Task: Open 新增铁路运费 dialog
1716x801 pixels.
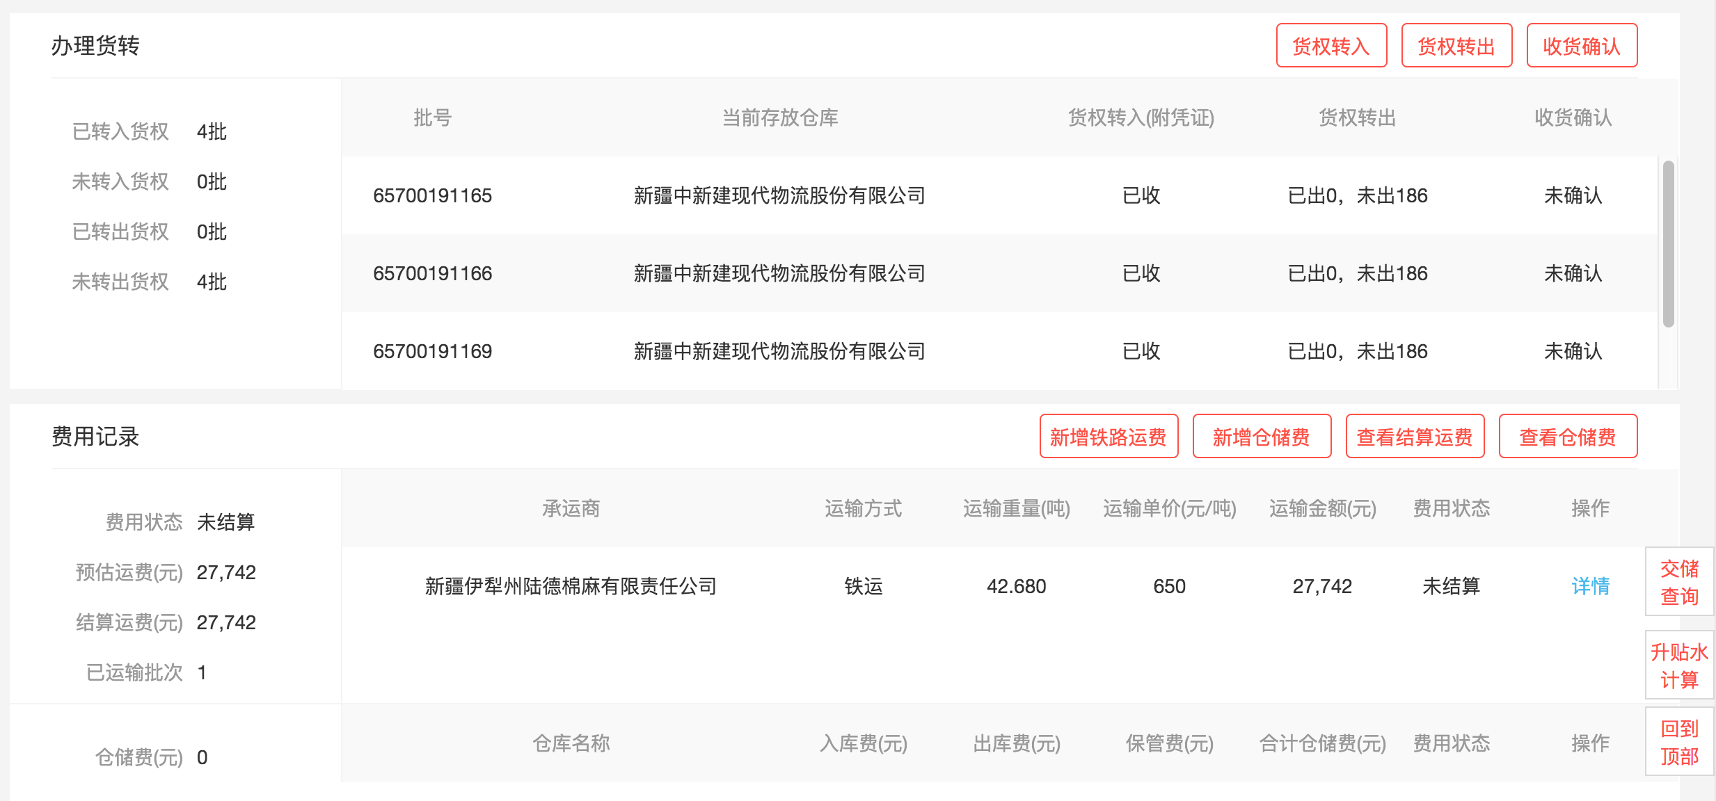Action: coord(1109,437)
